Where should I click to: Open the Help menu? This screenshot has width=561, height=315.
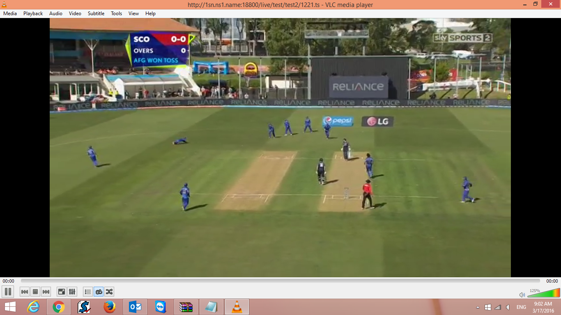[x=151, y=14]
